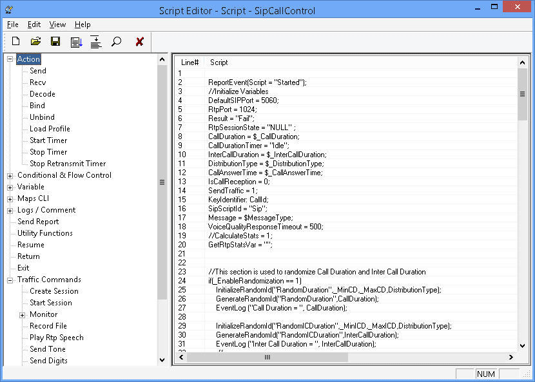The image size is (535, 382).
Task: Select the Send action
Action: [38, 71]
